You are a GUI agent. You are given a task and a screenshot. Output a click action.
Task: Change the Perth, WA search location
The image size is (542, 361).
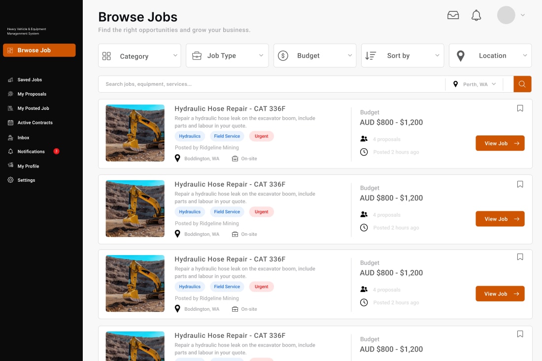[x=474, y=84]
